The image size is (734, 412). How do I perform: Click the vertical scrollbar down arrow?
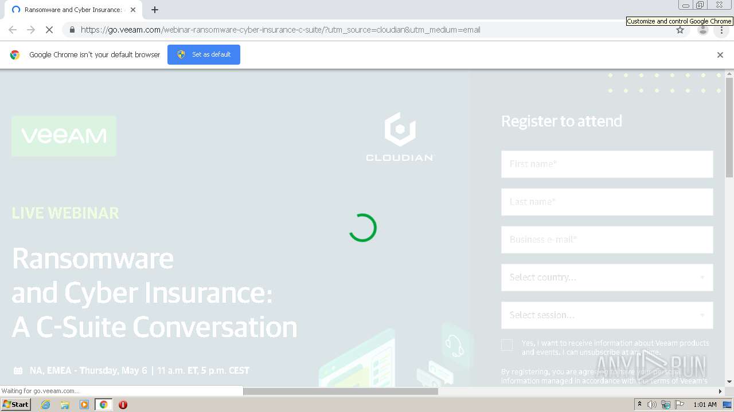[x=729, y=382]
